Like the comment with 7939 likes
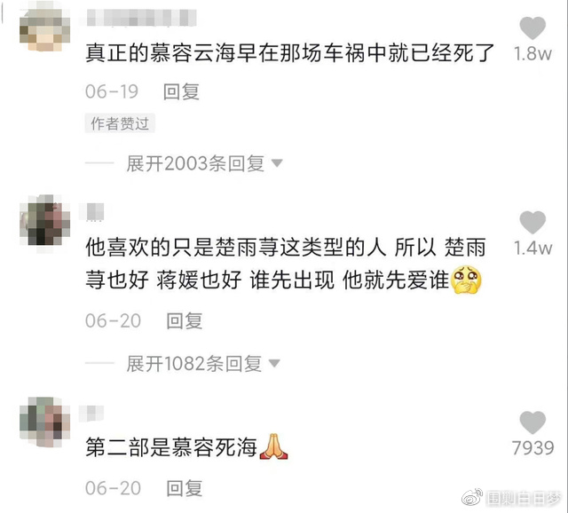This screenshot has width=568, height=513. (x=532, y=422)
